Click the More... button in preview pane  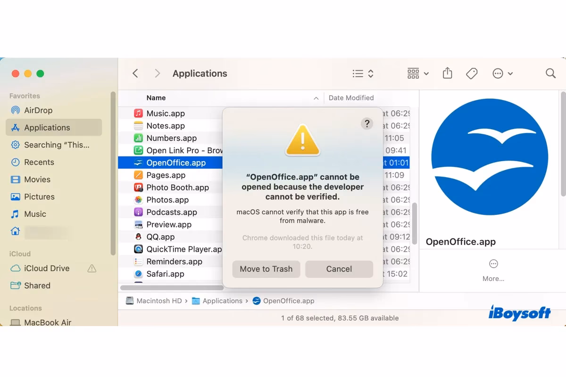[x=493, y=270]
